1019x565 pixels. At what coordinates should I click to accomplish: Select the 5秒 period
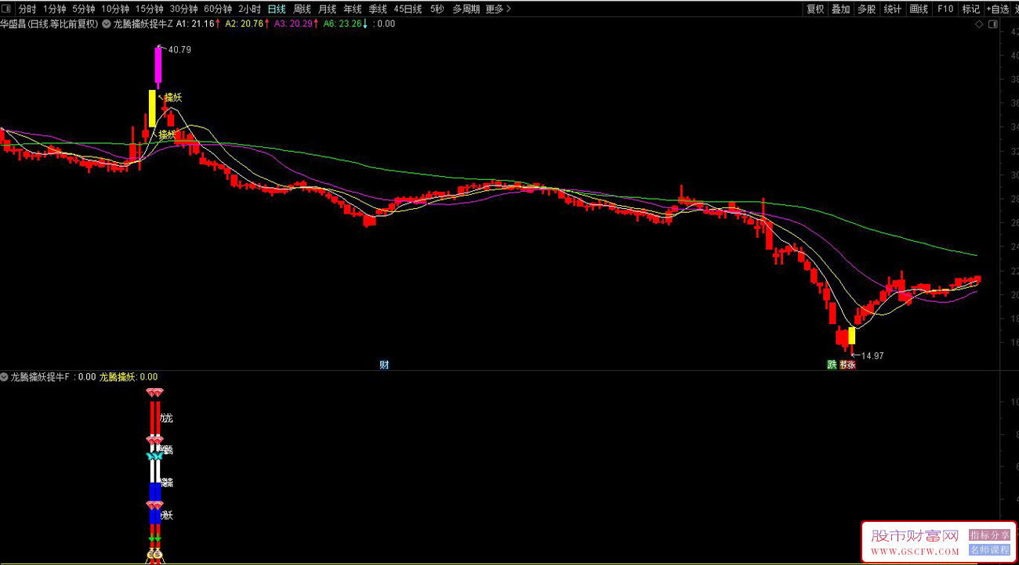coord(437,9)
